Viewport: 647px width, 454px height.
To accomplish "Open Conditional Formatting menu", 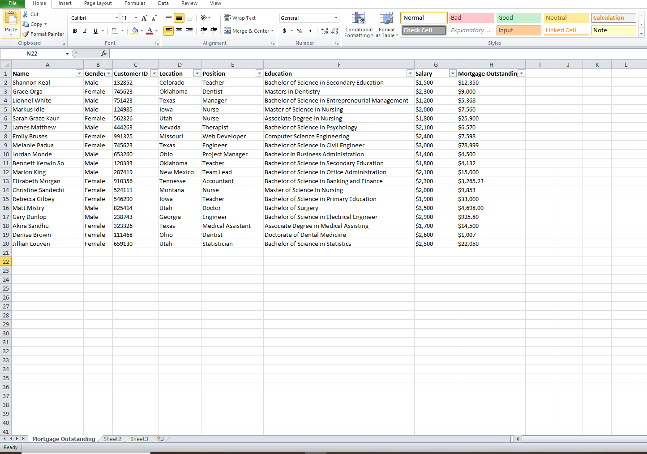I will 359,25.
